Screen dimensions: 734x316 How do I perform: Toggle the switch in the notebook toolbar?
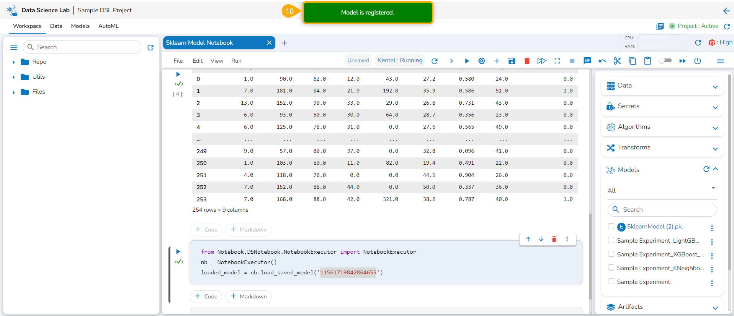point(665,61)
